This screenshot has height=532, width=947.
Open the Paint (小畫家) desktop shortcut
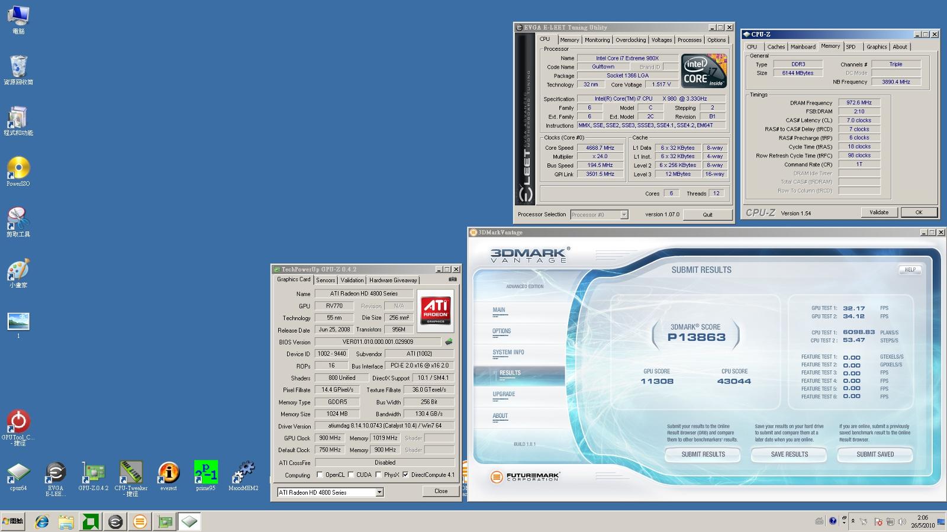(18, 273)
